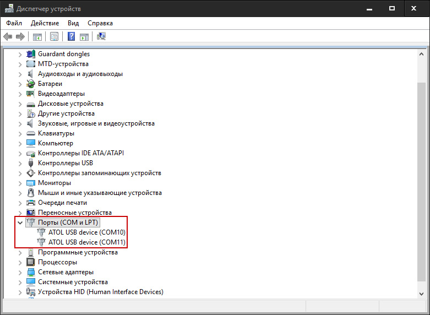Click the Сетевые адаптеры network icon

[x=31, y=272]
